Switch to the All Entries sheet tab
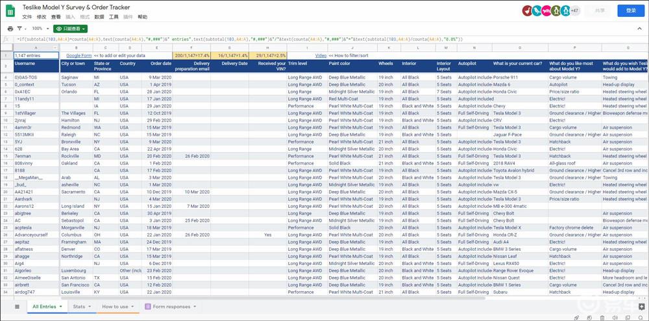The height and width of the screenshot is (321, 649). click(x=47, y=307)
